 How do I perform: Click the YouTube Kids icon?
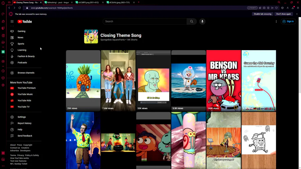[12, 101]
